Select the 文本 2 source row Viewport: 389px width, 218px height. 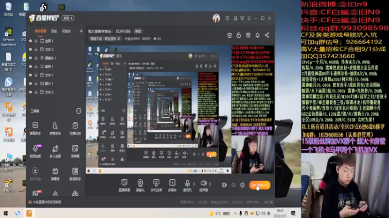pyautogui.click(x=55, y=92)
